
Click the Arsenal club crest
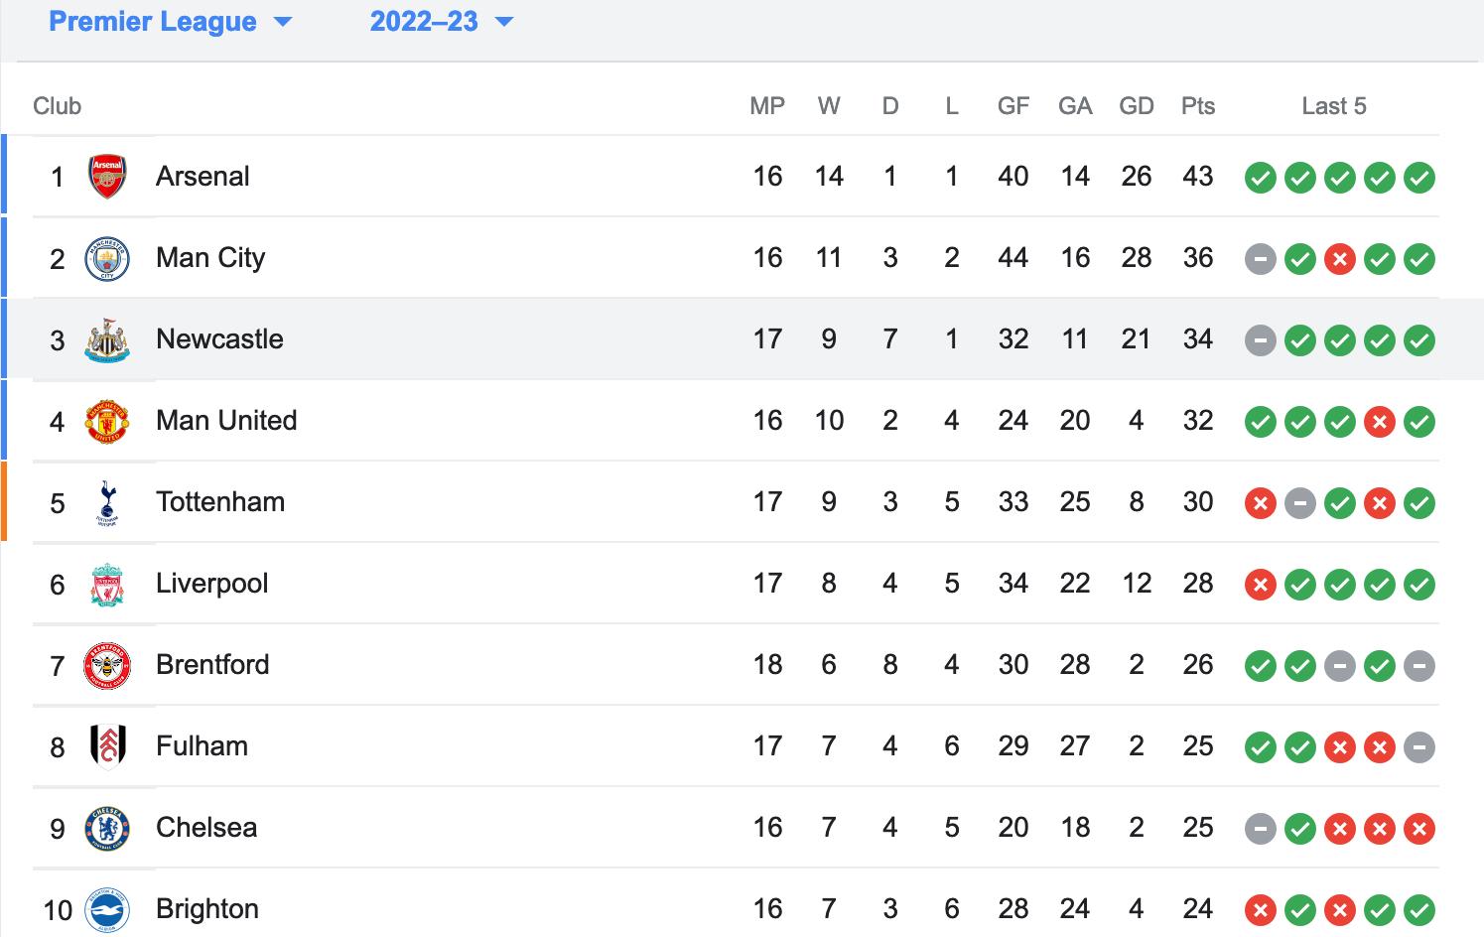[107, 177]
